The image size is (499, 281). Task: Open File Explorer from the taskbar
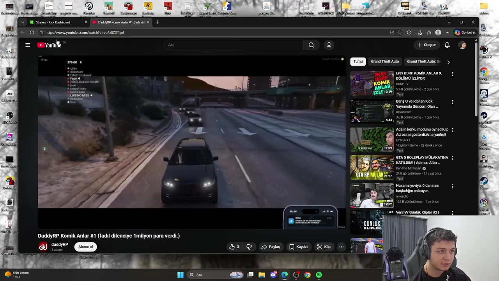(262, 275)
